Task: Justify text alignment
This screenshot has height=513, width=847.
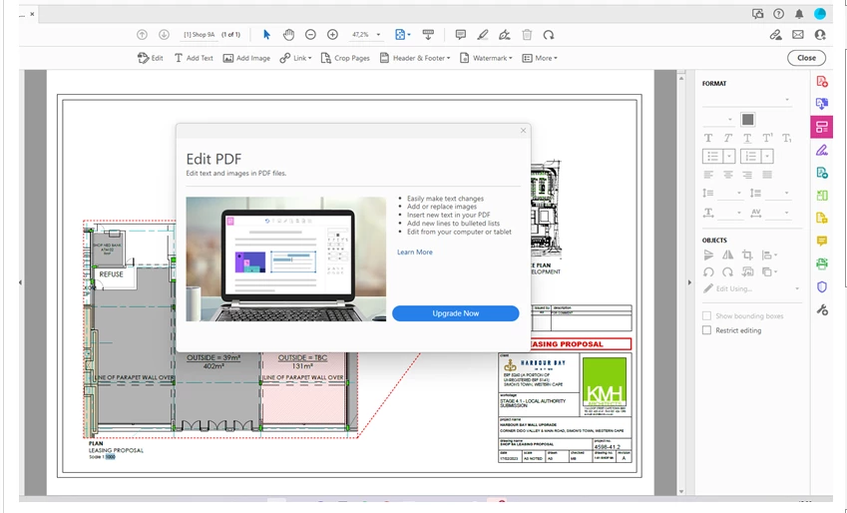Action: (x=767, y=175)
